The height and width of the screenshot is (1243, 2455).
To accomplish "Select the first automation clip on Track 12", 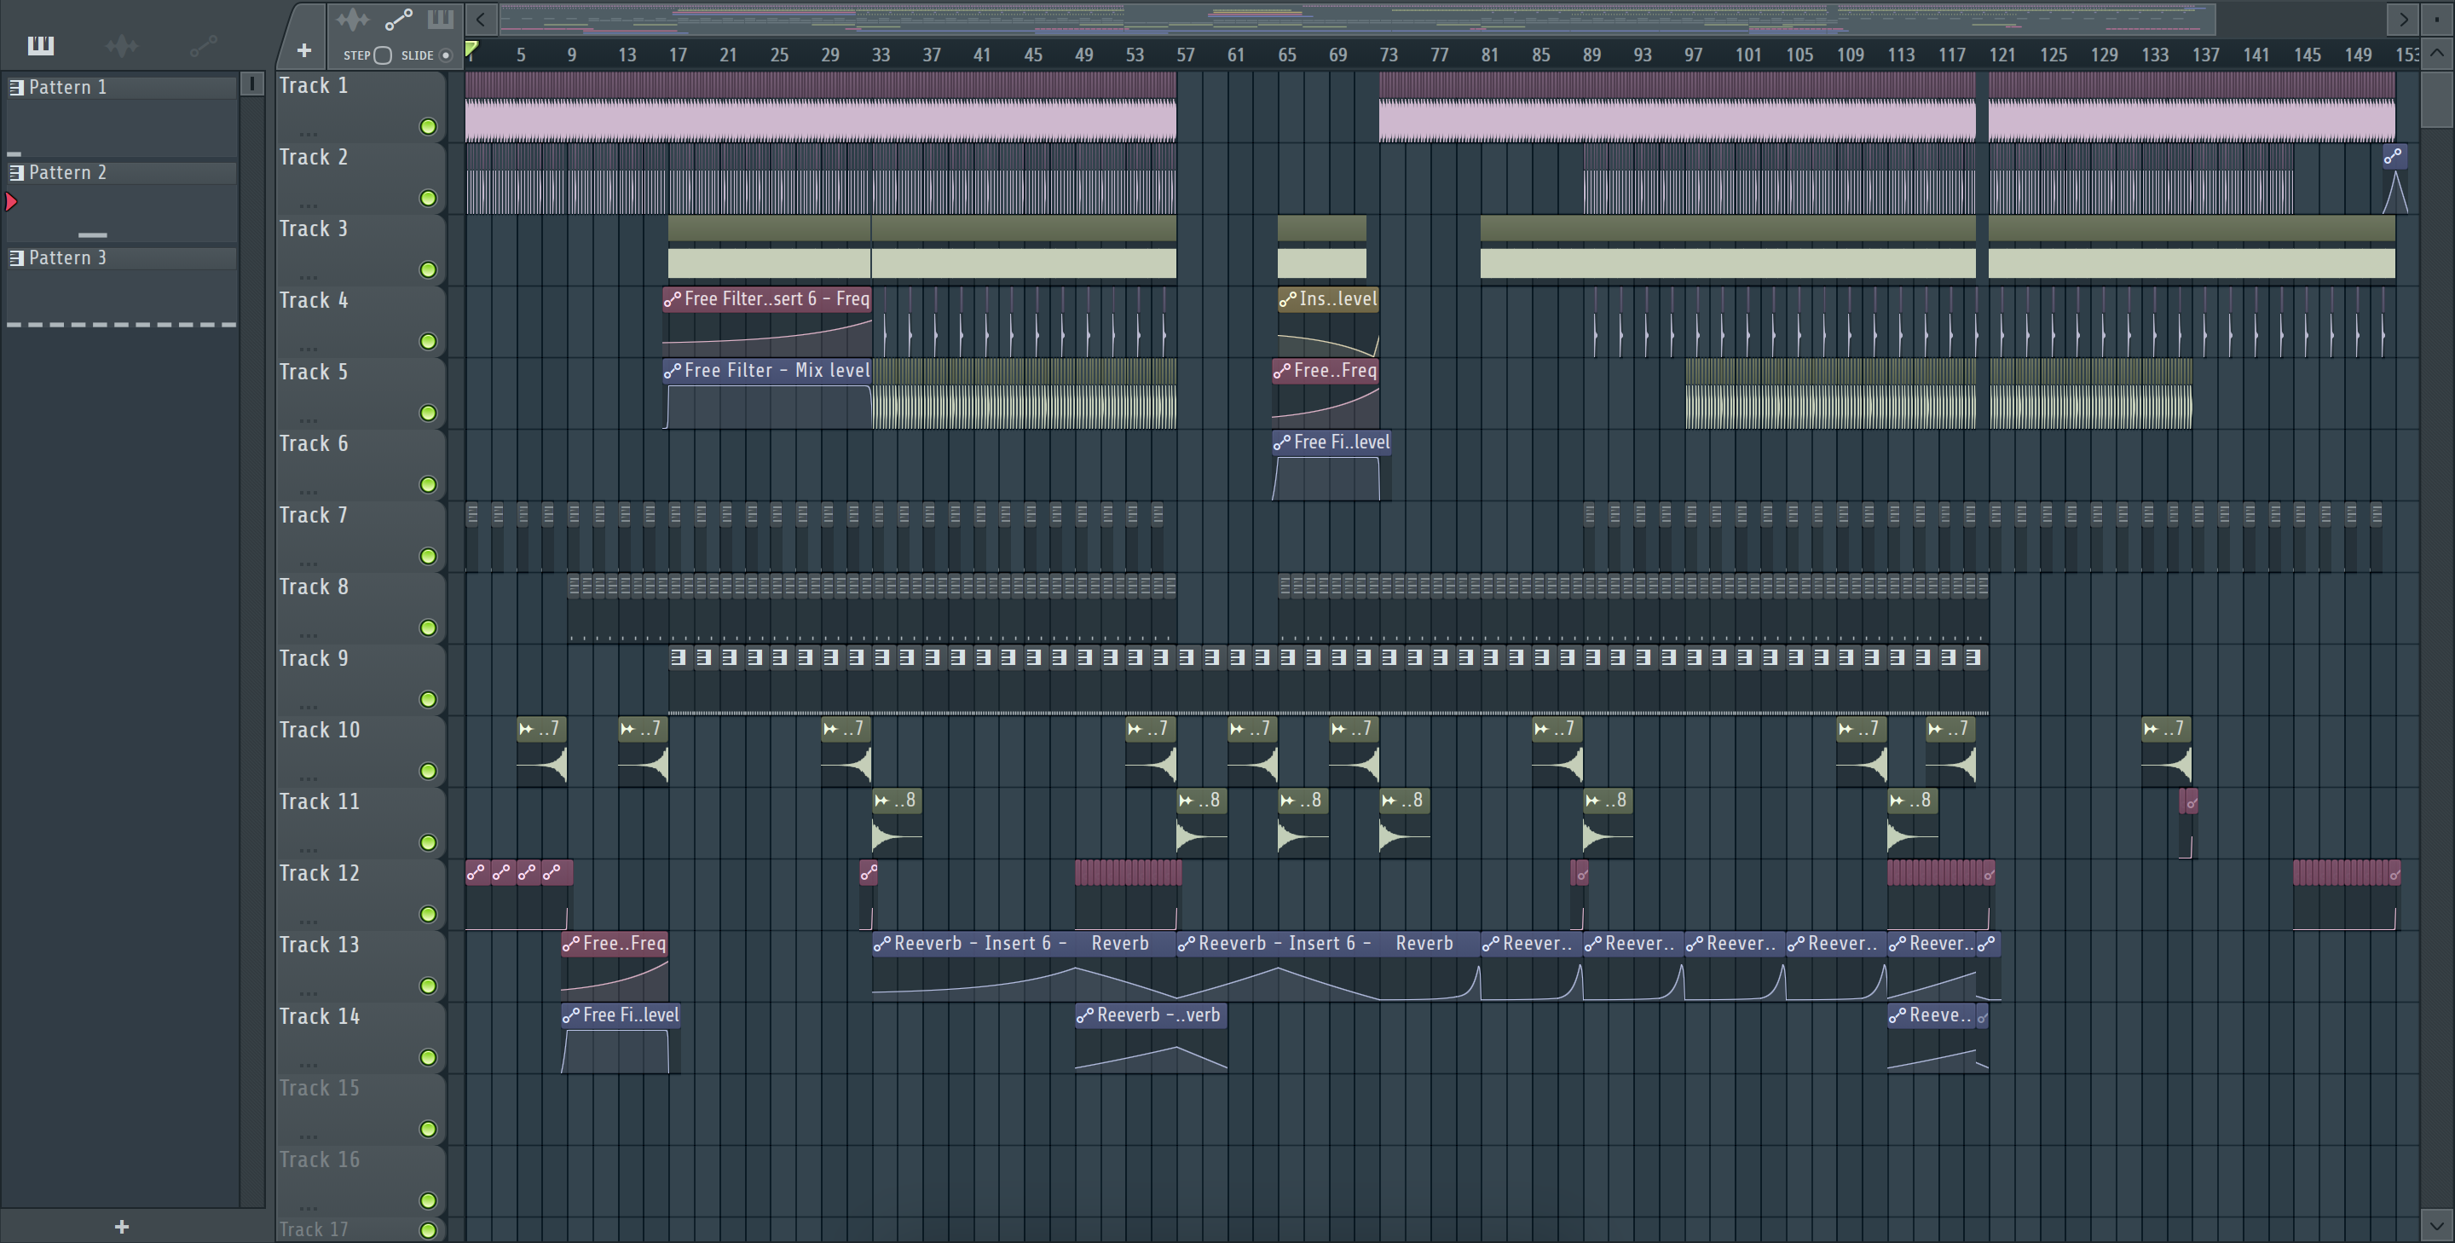I will (x=477, y=894).
